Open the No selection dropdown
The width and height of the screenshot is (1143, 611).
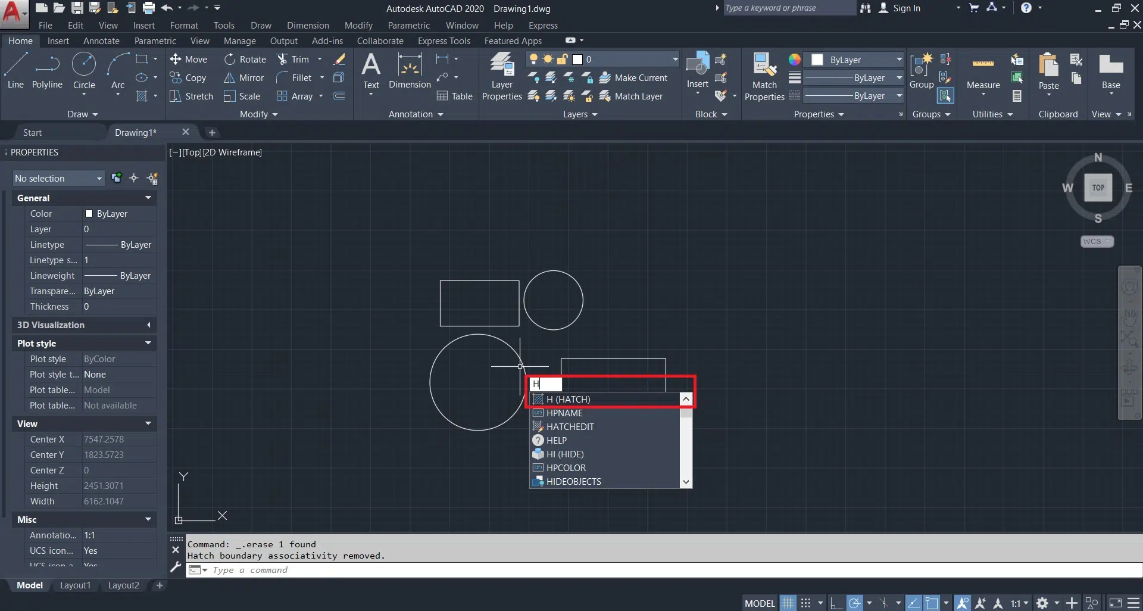(x=58, y=178)
